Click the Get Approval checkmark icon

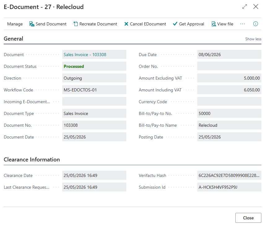(x=175, y=24)
